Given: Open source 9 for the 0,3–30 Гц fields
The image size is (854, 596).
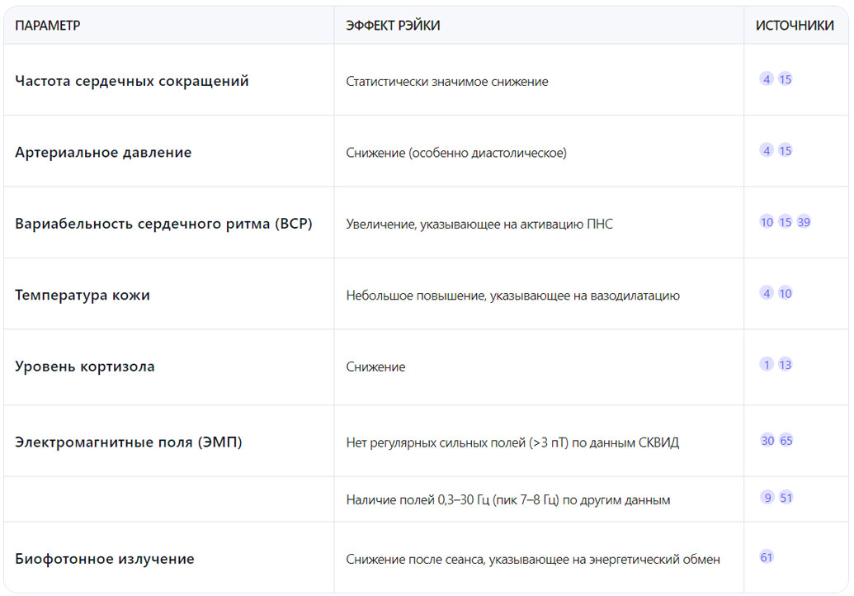Looking at the screenshot, I should pos(767,497).
